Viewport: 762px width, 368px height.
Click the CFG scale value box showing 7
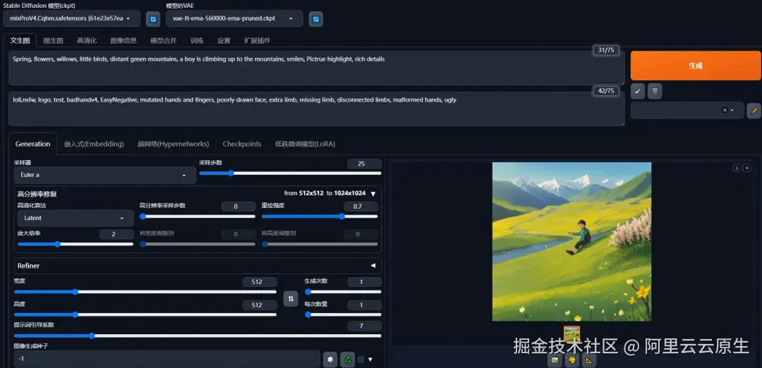365,326
